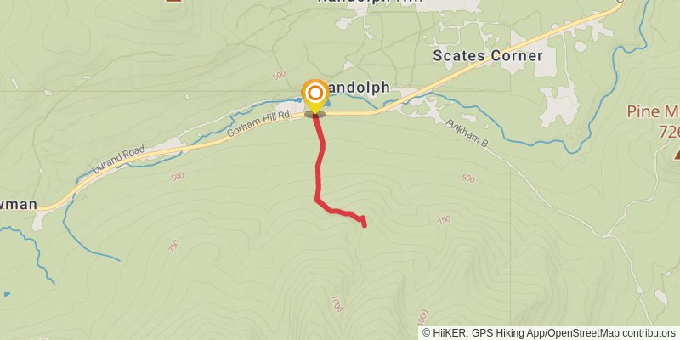
Task: Click the peak triangle at top left edge
Action: click(x=173, y=1)
